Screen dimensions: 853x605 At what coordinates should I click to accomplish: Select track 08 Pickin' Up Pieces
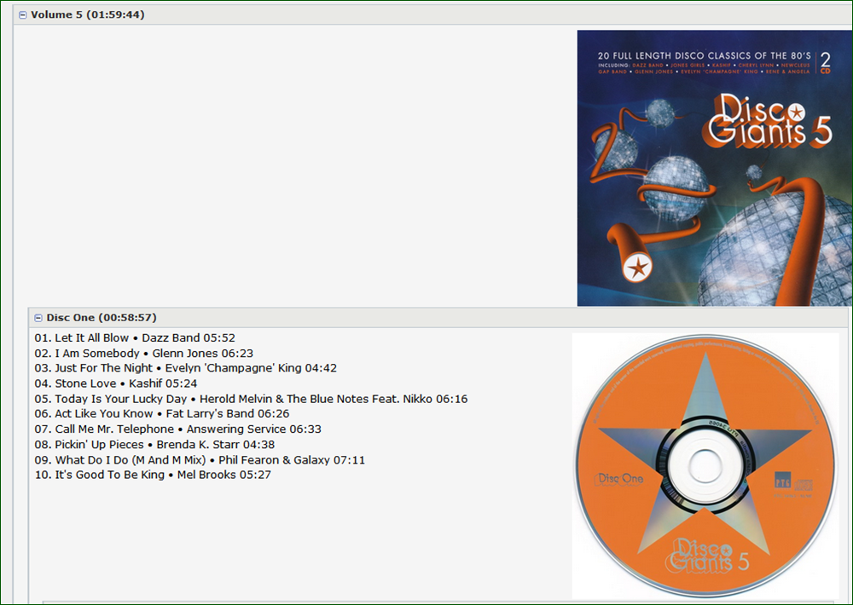click(154, 445)
